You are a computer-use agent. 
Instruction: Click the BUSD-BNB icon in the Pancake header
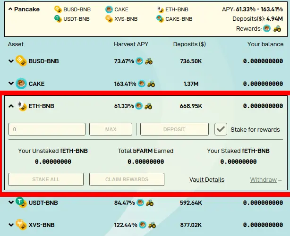tap(58, 9)
